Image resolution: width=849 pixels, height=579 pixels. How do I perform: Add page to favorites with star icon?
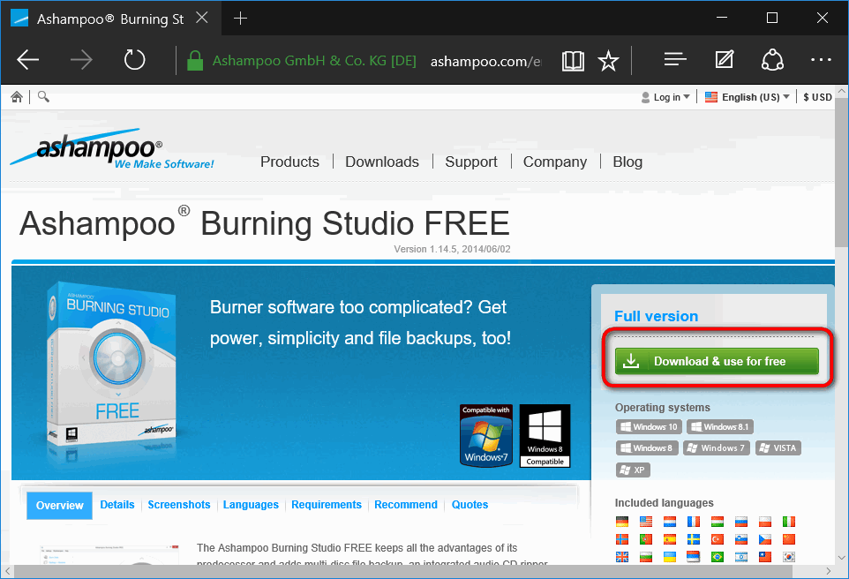coord(608,61)
